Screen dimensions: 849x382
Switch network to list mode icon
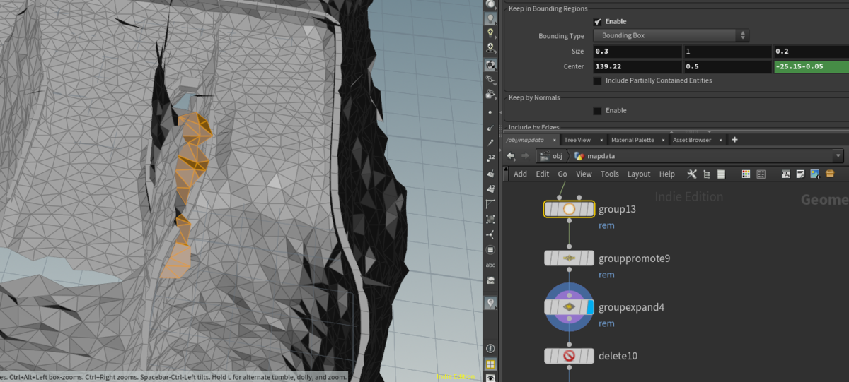tap(721, 174)
